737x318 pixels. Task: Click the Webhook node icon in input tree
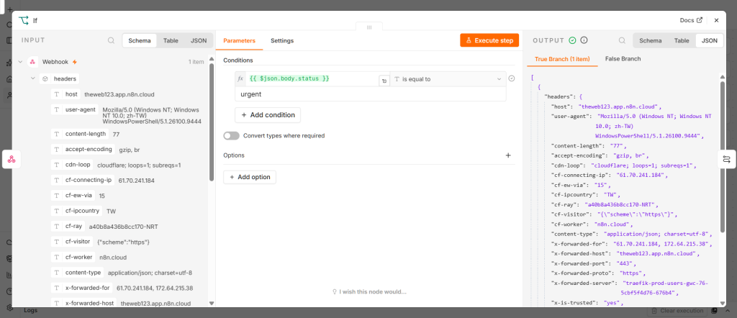[x=33, y=62]
